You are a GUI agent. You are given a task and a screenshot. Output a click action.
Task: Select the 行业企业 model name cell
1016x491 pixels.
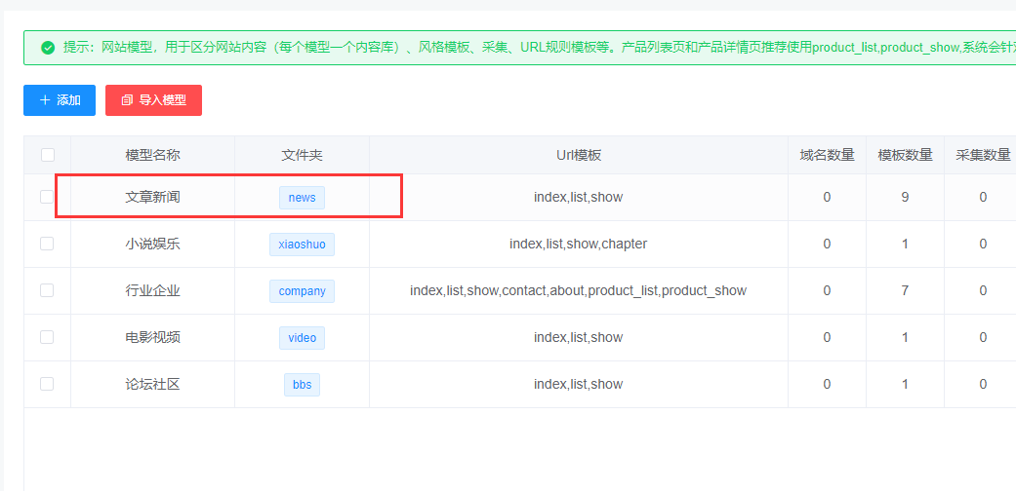tap(153, 290)
